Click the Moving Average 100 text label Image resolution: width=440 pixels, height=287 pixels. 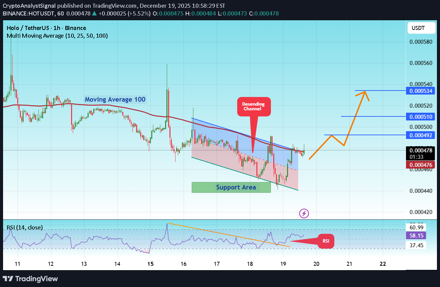point(115,99)
